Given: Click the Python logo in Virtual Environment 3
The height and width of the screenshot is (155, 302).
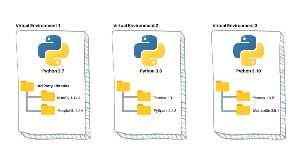Looking at the screenshot, I should pyautogui.click(x=249, y=51).
